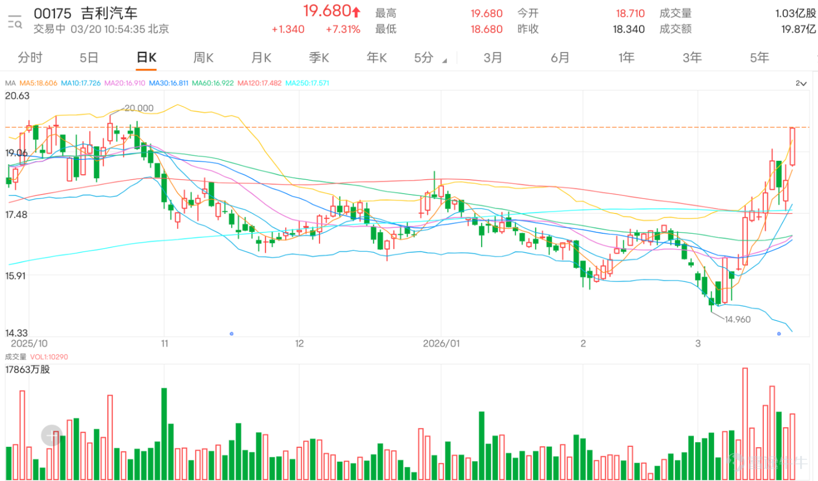This screenshot has width=818, height=481.
Task: Click the MA indicator label
Action: (10, 83)
